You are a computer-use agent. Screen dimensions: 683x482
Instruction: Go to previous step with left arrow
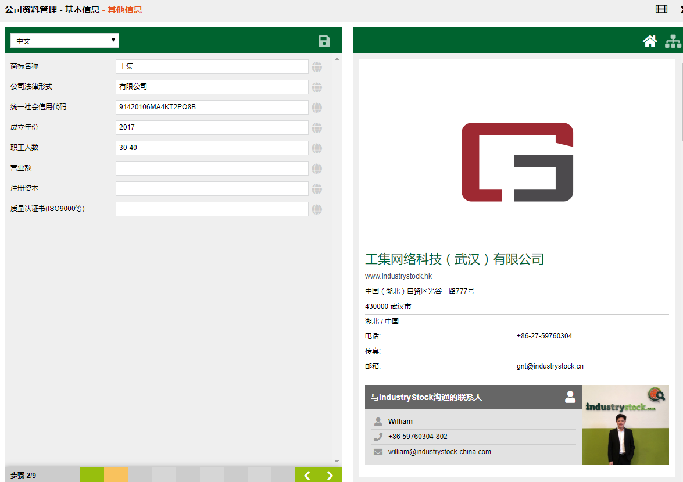[307, 475]
